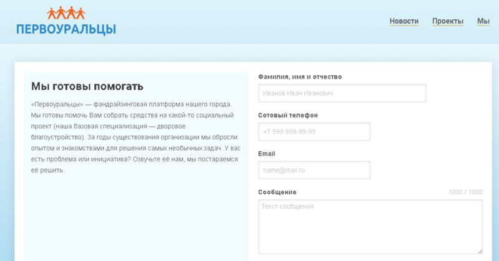499x261 pixels.
Task: Focus the Фамилия, имя и отчество field
Action: [x=342, y=93]
